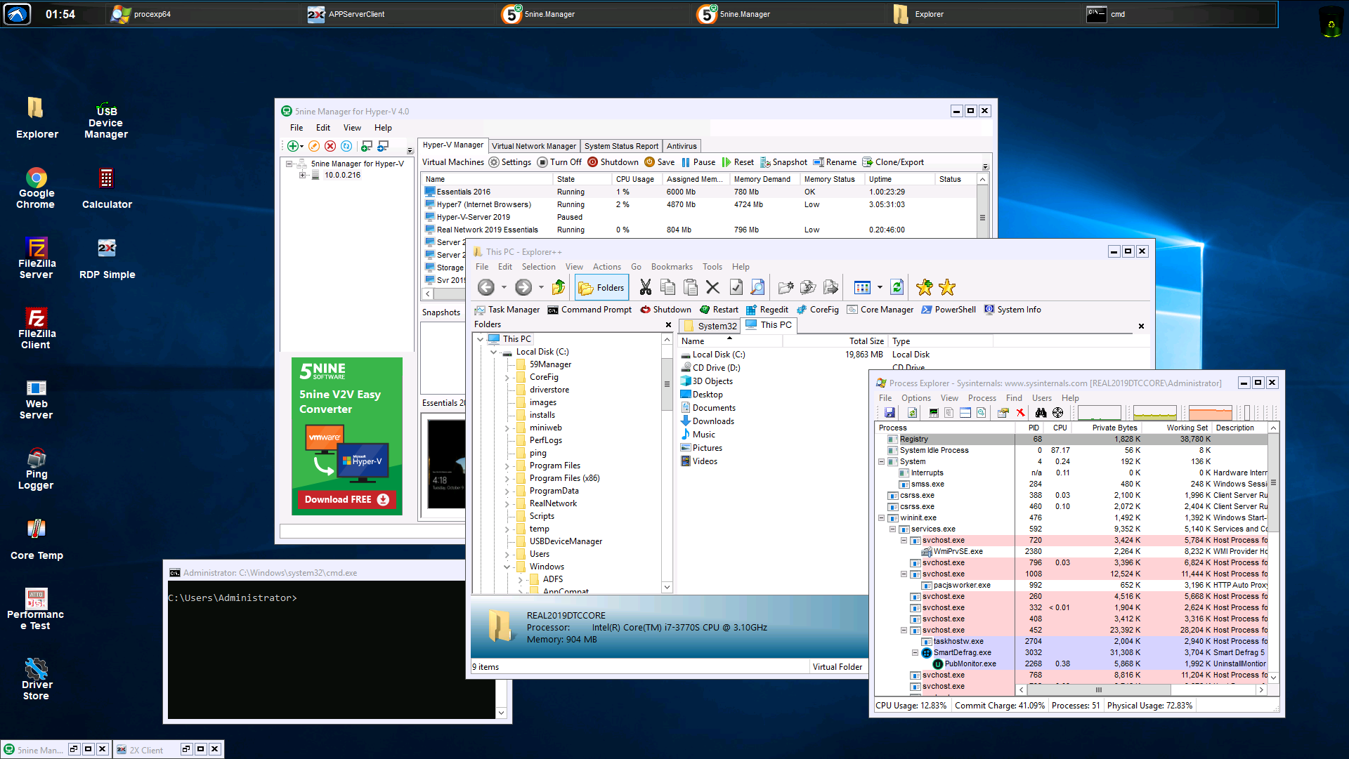Click Download FREE button for 5Nine V2V Converter
The image size is (1349, 759).
point(348,500)
